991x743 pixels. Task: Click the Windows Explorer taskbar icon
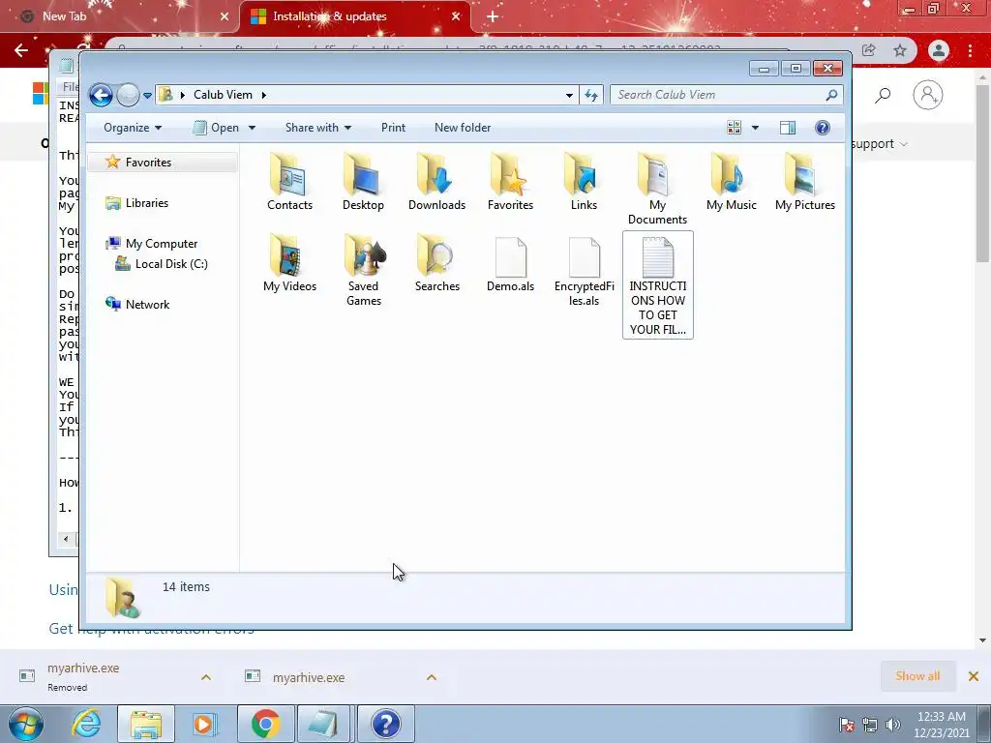[x=145, y=724]
